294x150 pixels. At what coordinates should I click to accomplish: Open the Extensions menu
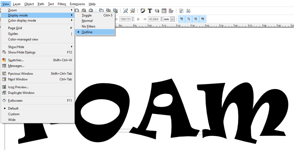click(x=77, y=4)
